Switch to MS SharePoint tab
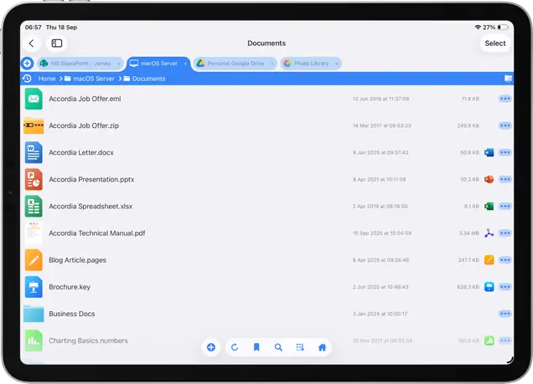Viewport: 533px width, 384px height. coord(75,64)
